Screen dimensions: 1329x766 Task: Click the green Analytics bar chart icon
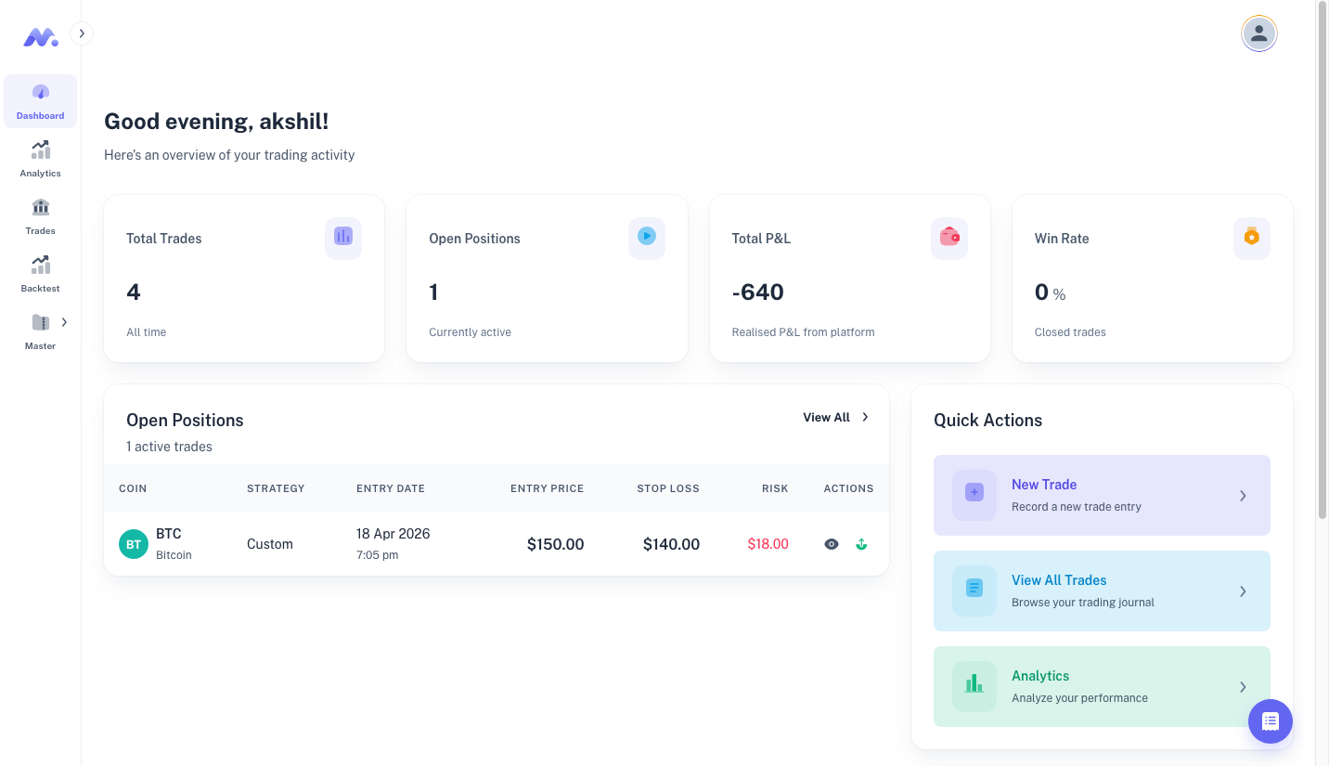[974, 686]
